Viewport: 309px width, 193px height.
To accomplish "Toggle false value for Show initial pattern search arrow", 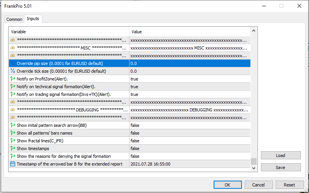I will (x=189, y=125).
